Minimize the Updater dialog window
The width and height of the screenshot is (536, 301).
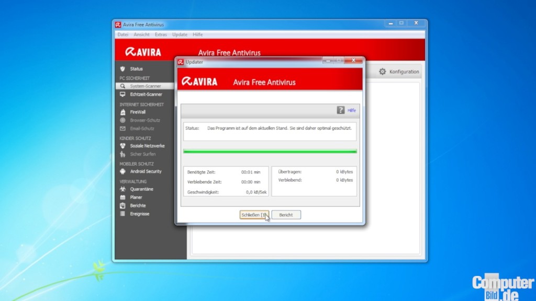[328, 61]
